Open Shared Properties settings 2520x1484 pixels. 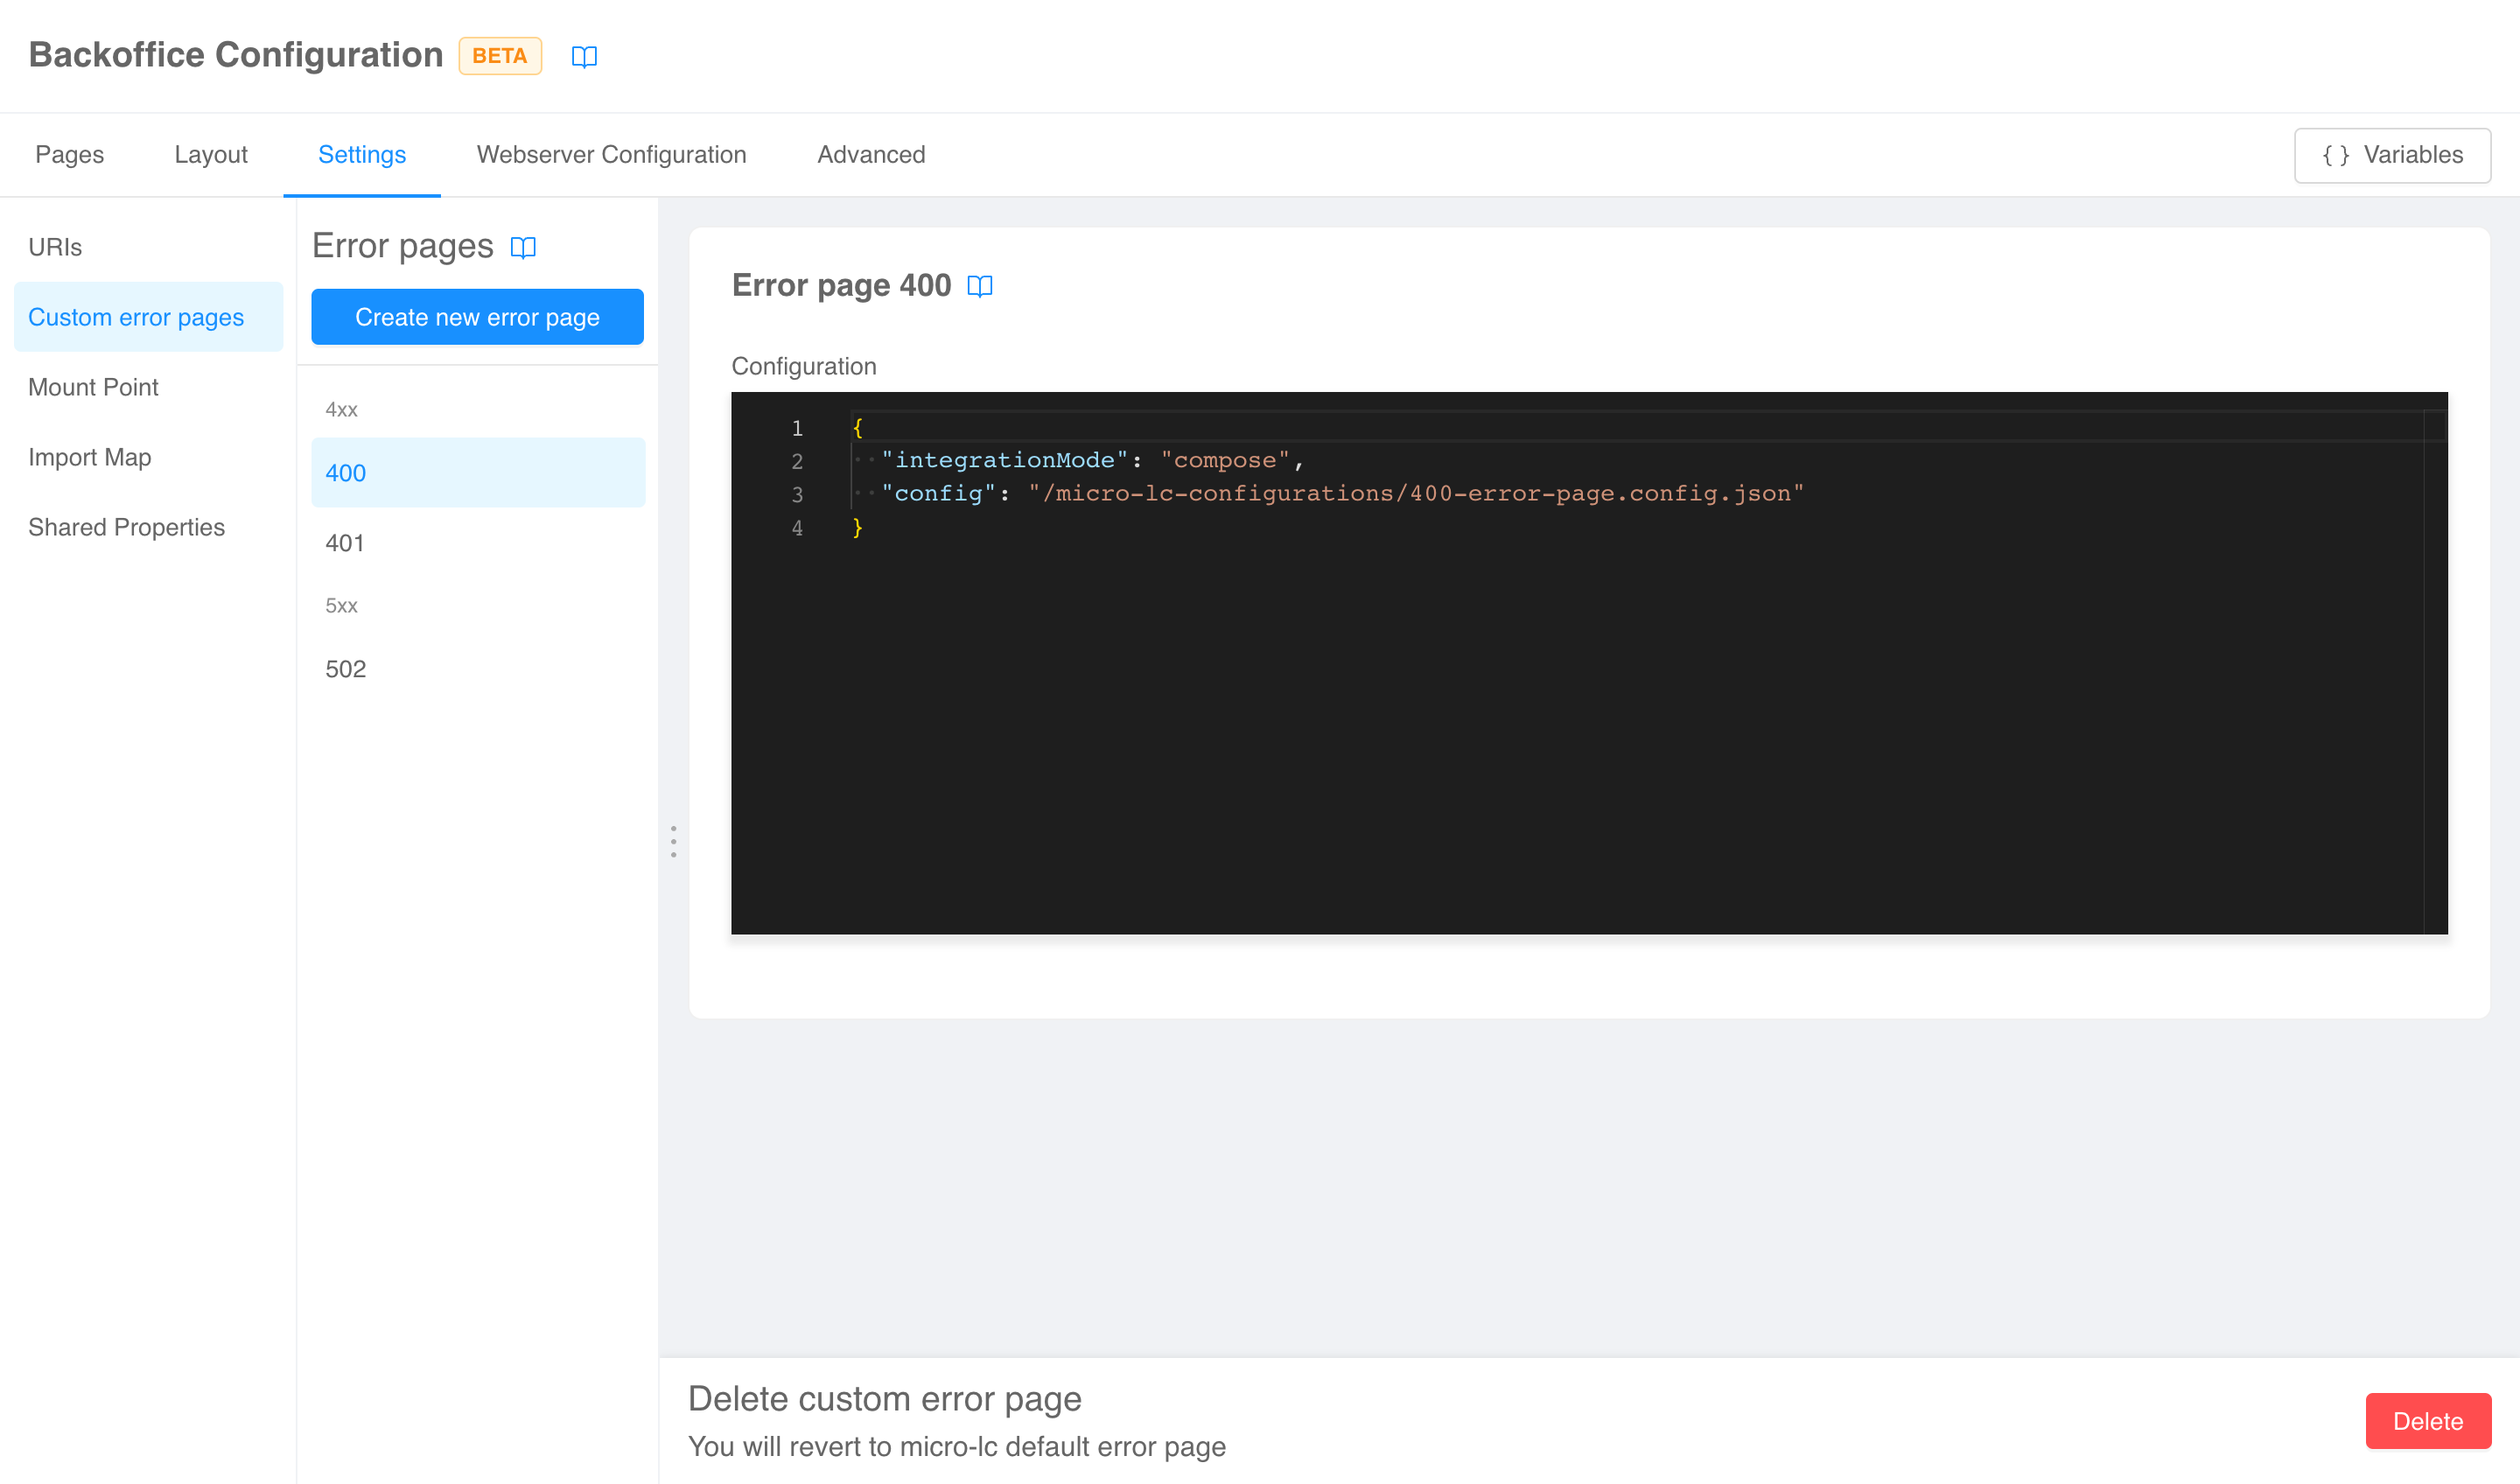tap(126, 527)
